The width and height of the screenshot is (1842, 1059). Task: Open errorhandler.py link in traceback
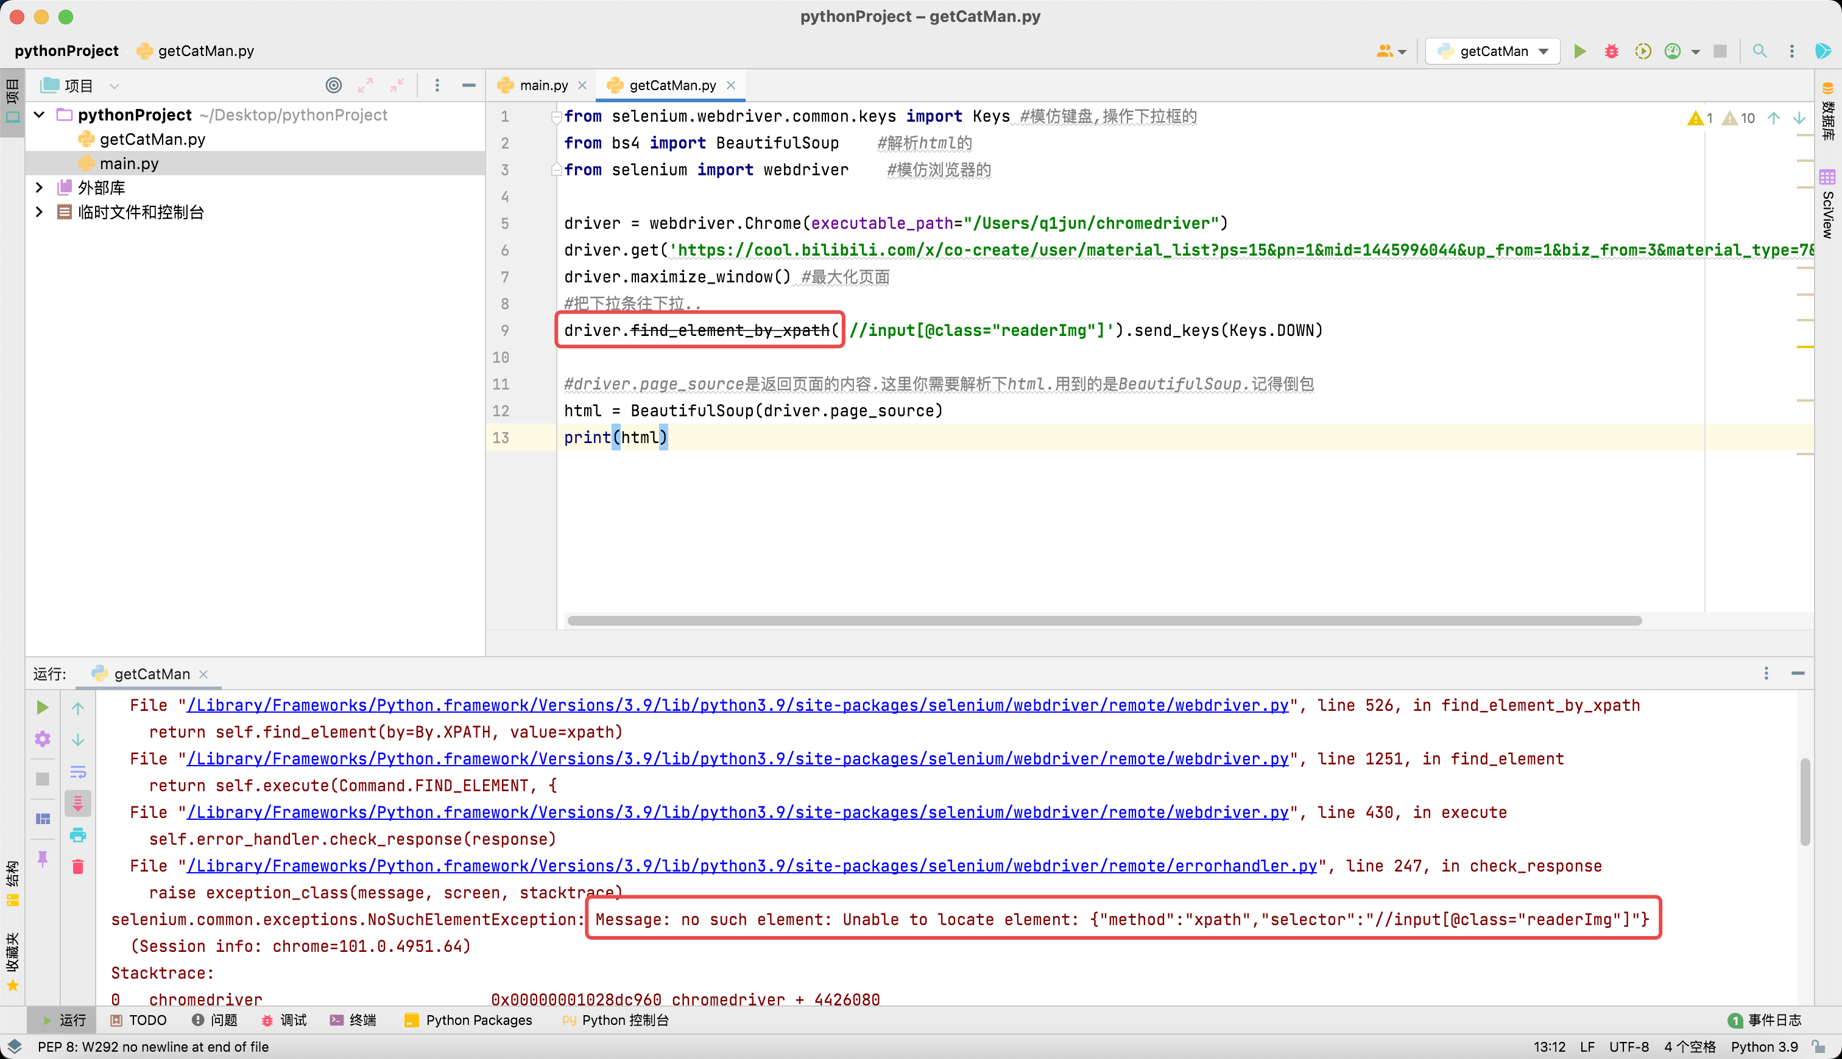(752, 865)
